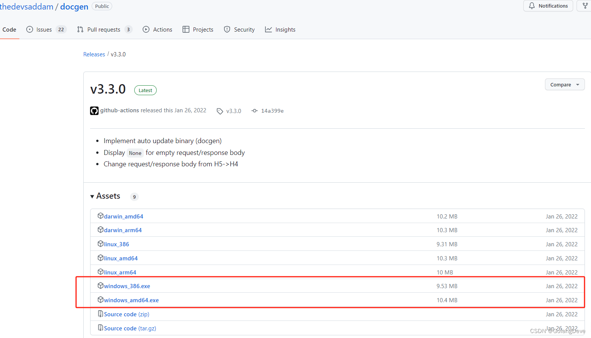Viewport: 591px width, 338px height.
Task: Open the Security tab
Action: 239,30
